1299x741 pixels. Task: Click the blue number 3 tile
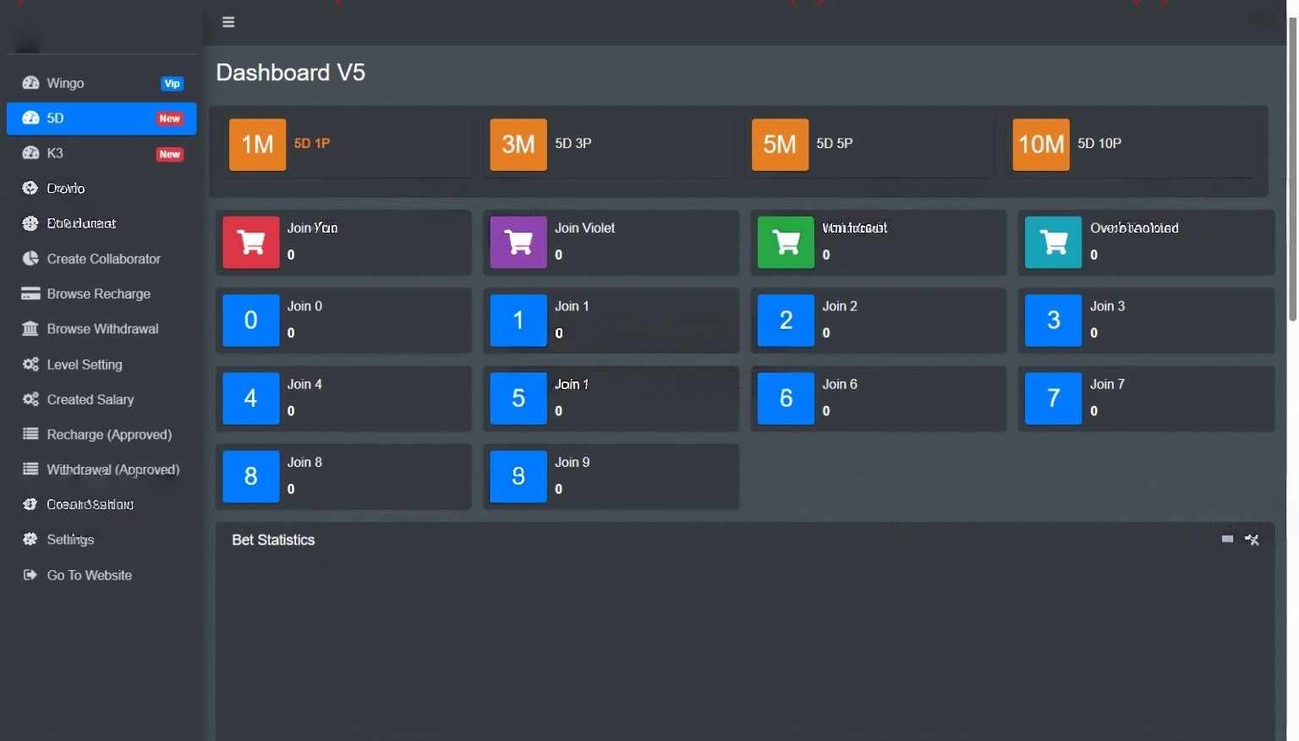click(1053, 321)
